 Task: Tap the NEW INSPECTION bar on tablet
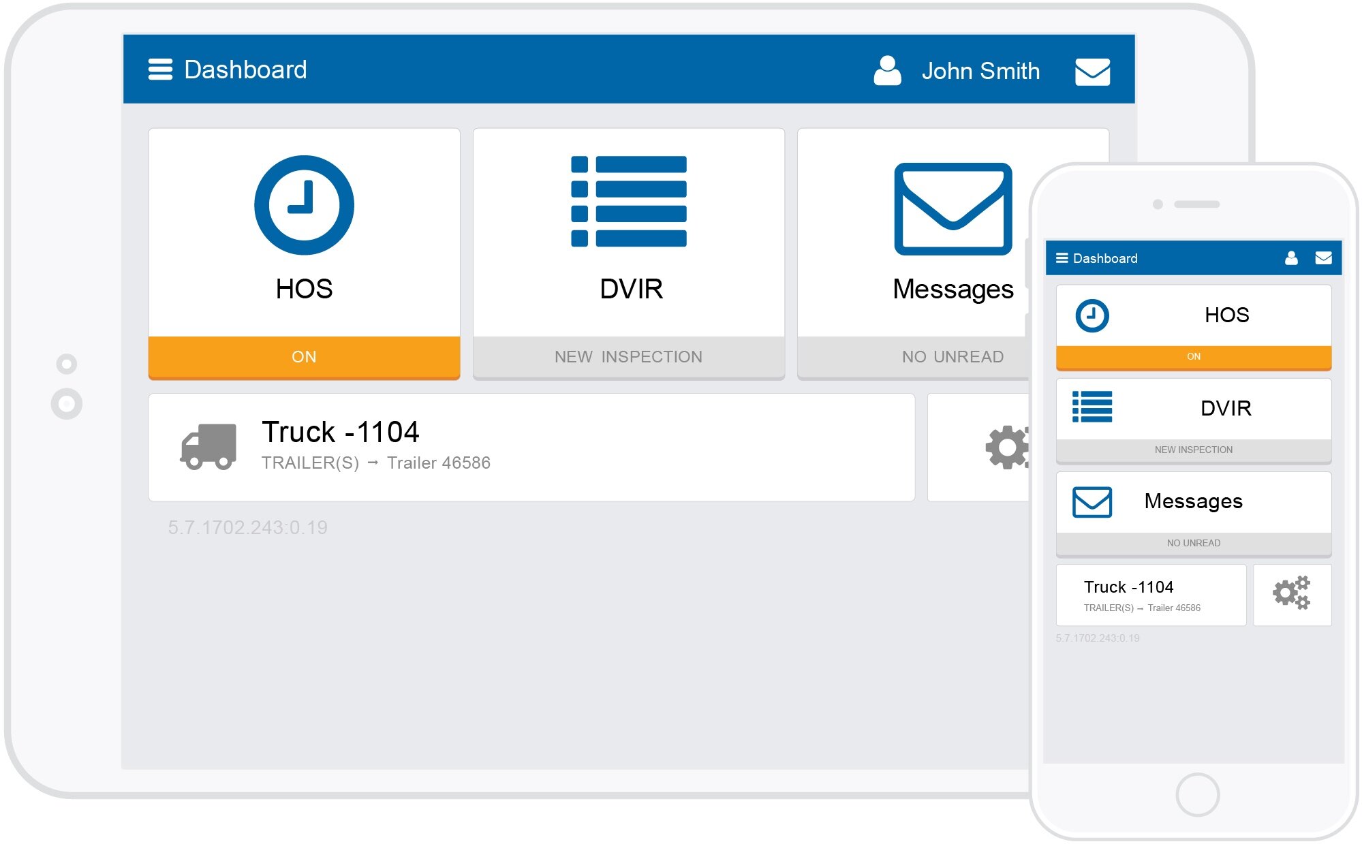(x=628, y=357)
